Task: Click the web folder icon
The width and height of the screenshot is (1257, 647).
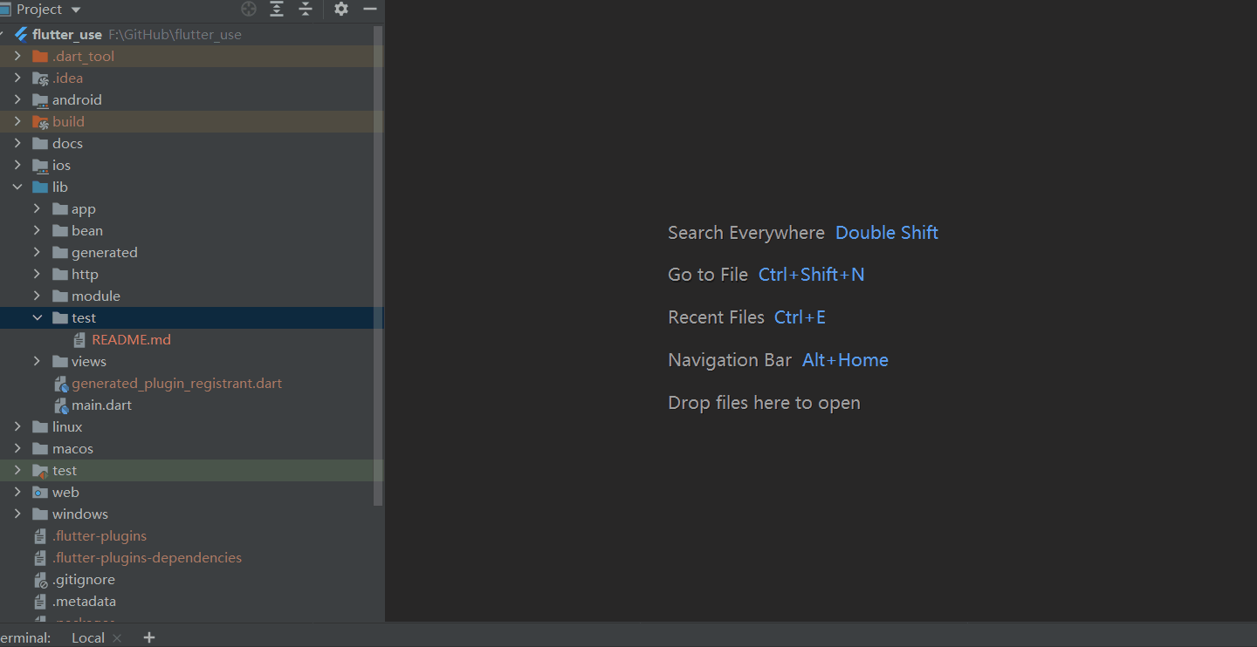Action: click(x=40, y=492)
